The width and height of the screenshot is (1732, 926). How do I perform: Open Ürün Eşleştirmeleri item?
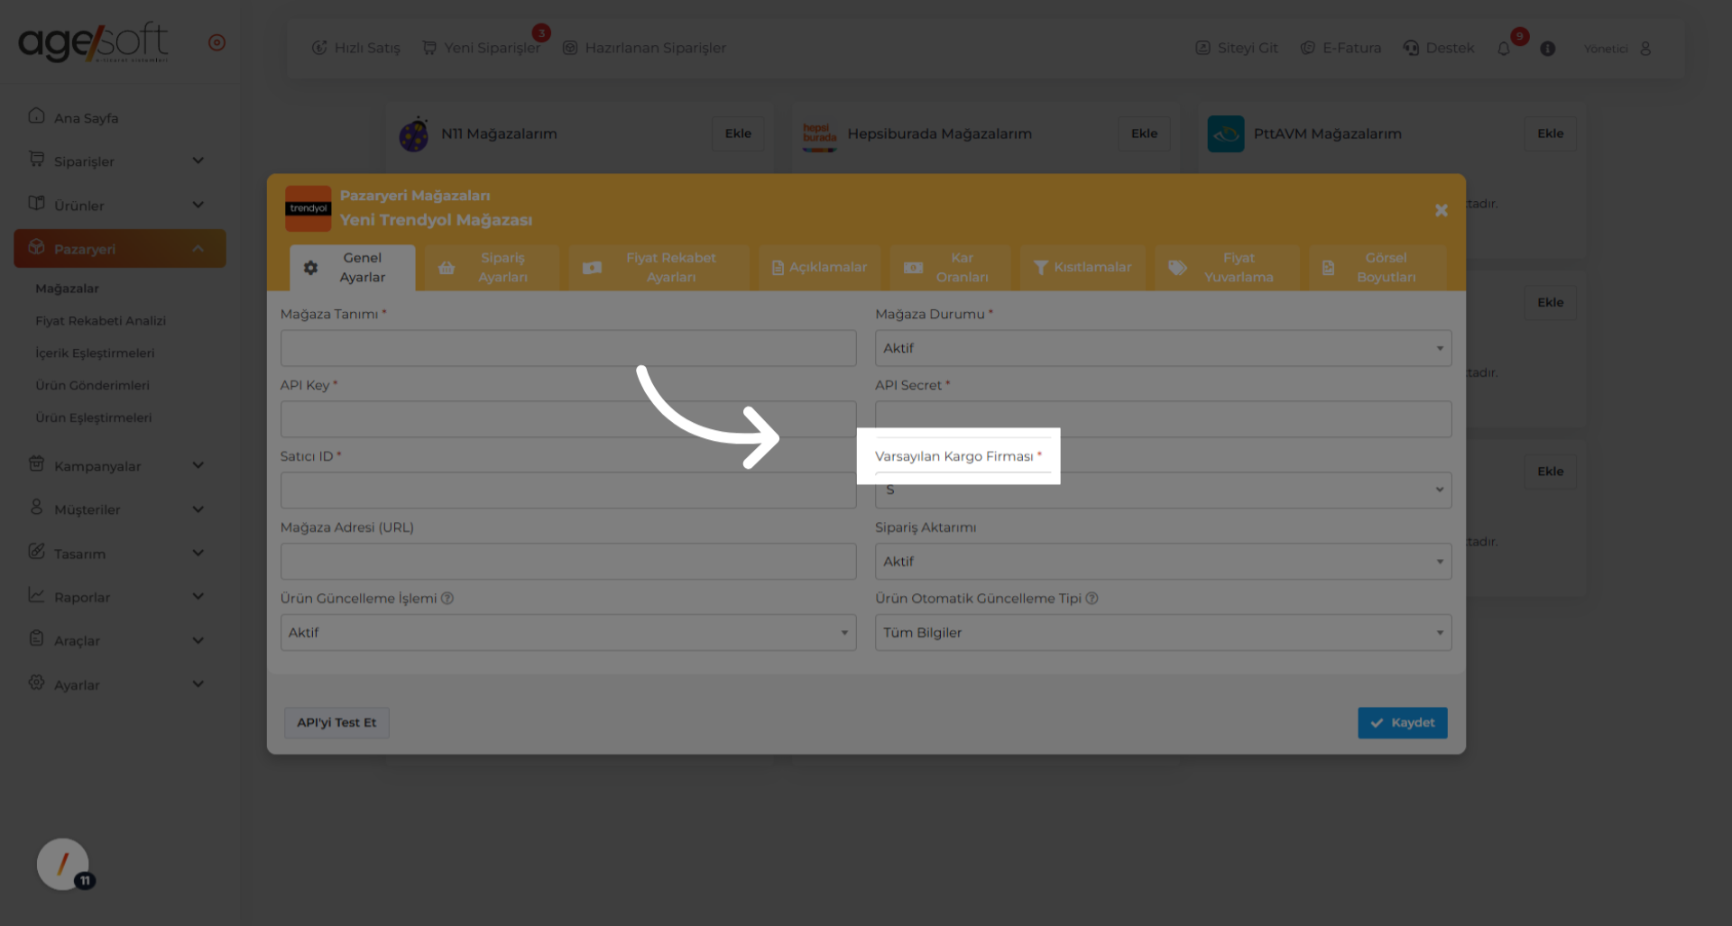(x=93, y=417)
